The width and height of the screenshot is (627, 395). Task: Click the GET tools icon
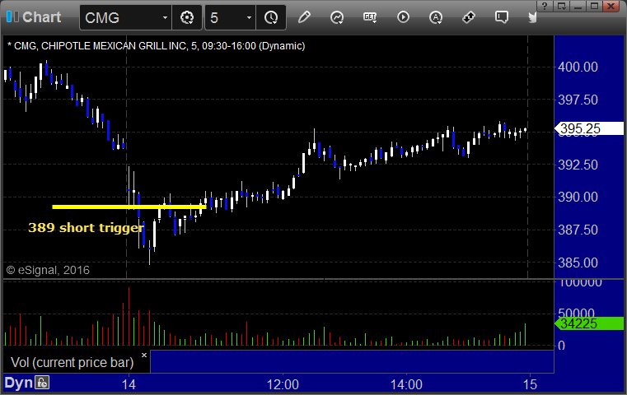tap(370, 17)
